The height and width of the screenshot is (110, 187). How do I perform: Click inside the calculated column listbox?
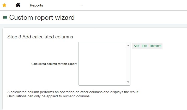tap(102, 64)
